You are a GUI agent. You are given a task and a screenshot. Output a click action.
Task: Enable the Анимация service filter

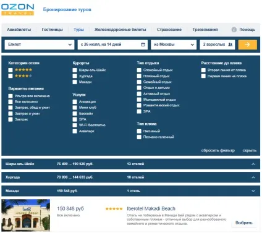[75, 101]
